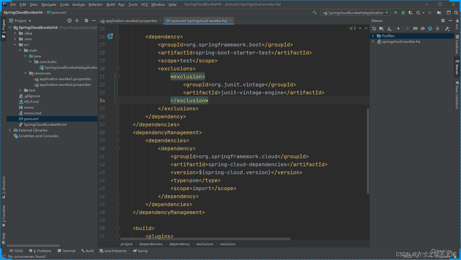Image resolution: width=461 pixels, height=260 pixels.
Task: Toggle Maven offline mode
Action: [x=423, y=29]
